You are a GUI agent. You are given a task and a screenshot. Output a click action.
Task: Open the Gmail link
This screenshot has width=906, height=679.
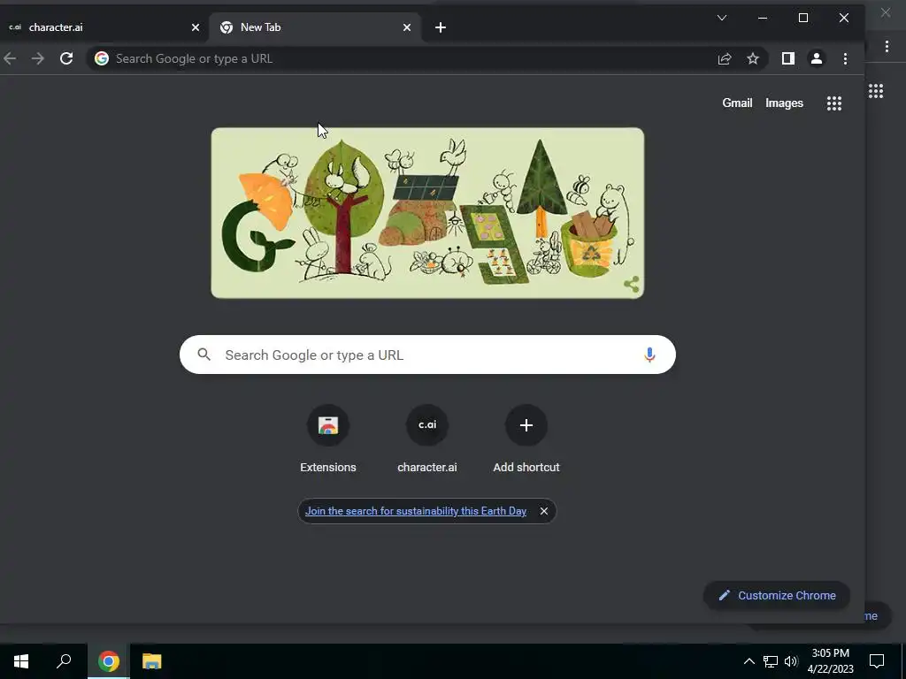(737, 103)
